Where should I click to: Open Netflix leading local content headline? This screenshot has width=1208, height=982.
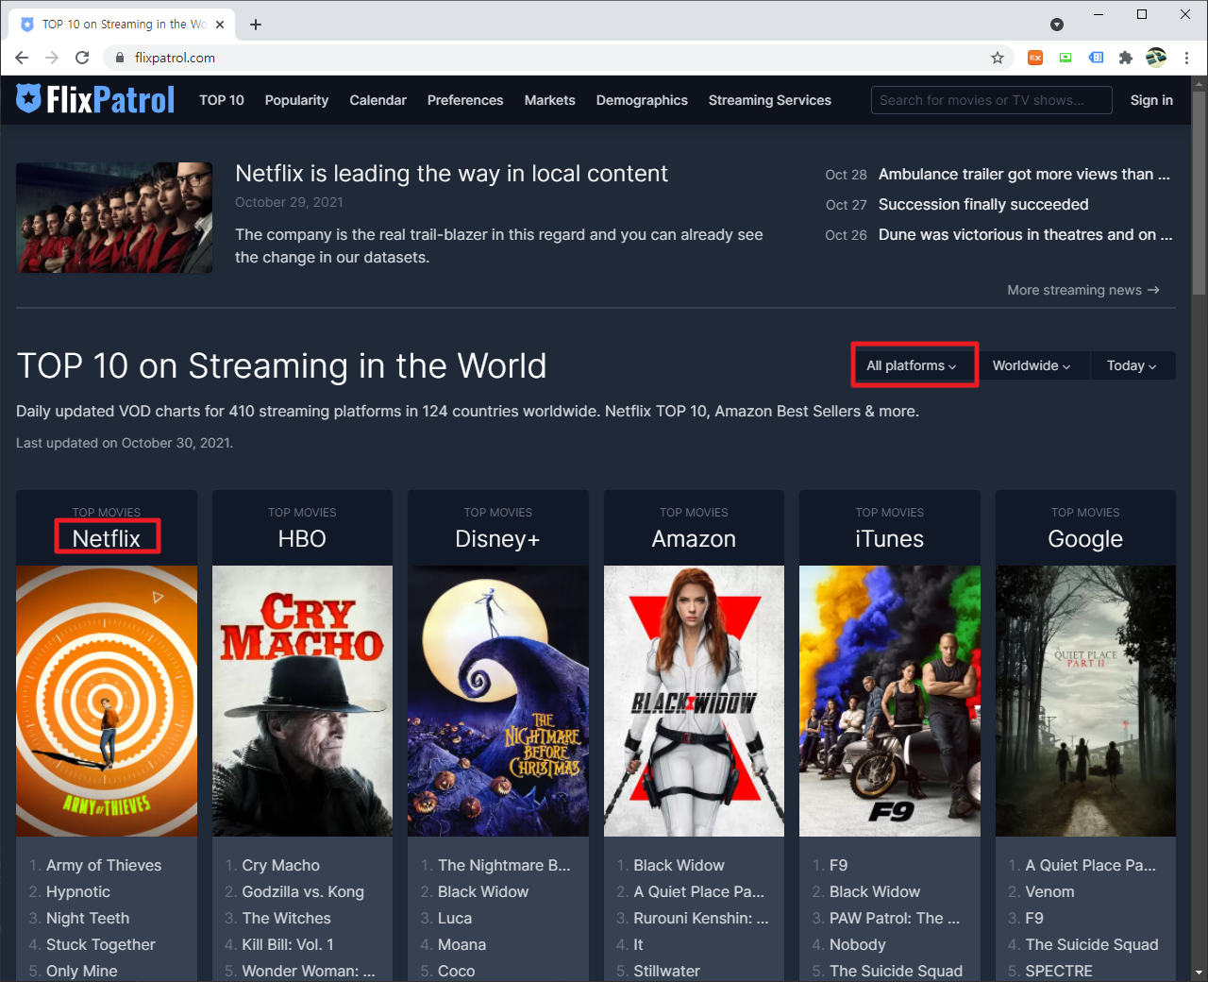click(451, 174)
